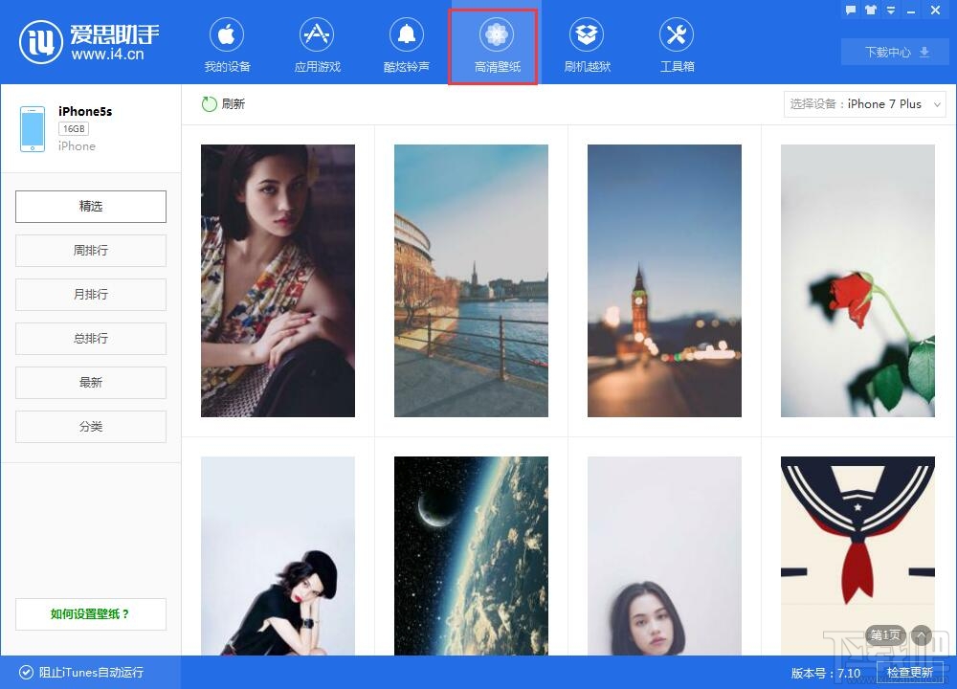
Task: Open the Toolbox (工具箱) wrench icon
Action: point(677,34)
